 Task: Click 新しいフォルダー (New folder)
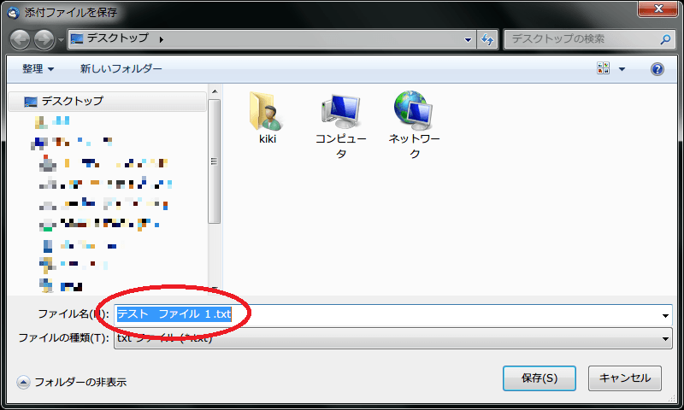tap(121, 69)
